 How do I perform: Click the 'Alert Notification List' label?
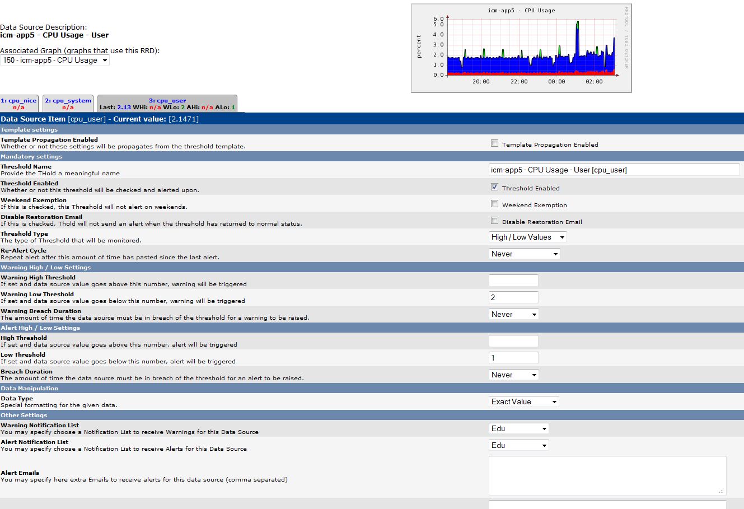click(x=35, y=442)
